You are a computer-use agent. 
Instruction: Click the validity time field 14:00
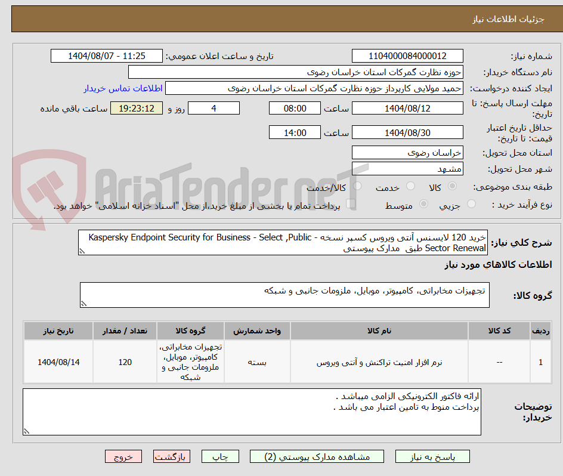tap(295, 132)
